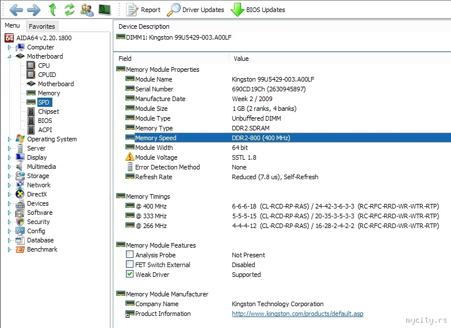Click the Software disc icon
Viewport: 451px width, 328px height.
point(20,213)
